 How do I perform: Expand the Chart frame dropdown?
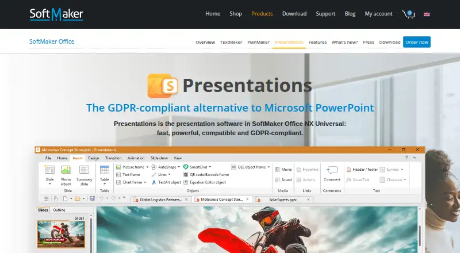145,182
